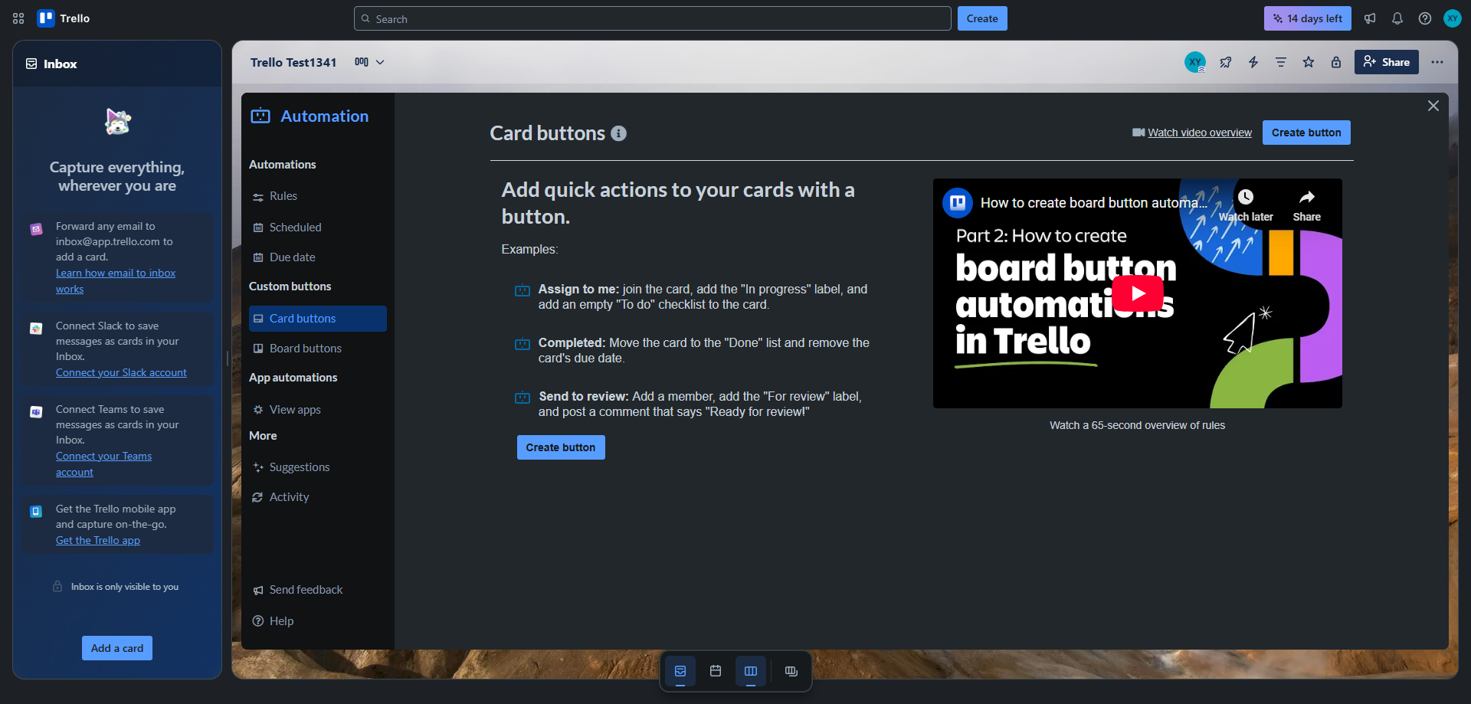This screenshot has width=1471, height=704.
Task: Open the help question mark icon
Action: [x=1425, y=18]
